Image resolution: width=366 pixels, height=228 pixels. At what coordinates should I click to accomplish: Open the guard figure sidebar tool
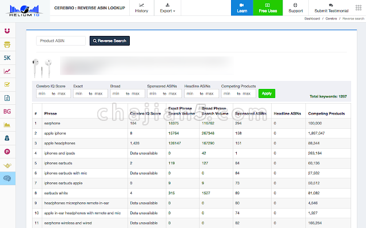[x=7, y=138]
